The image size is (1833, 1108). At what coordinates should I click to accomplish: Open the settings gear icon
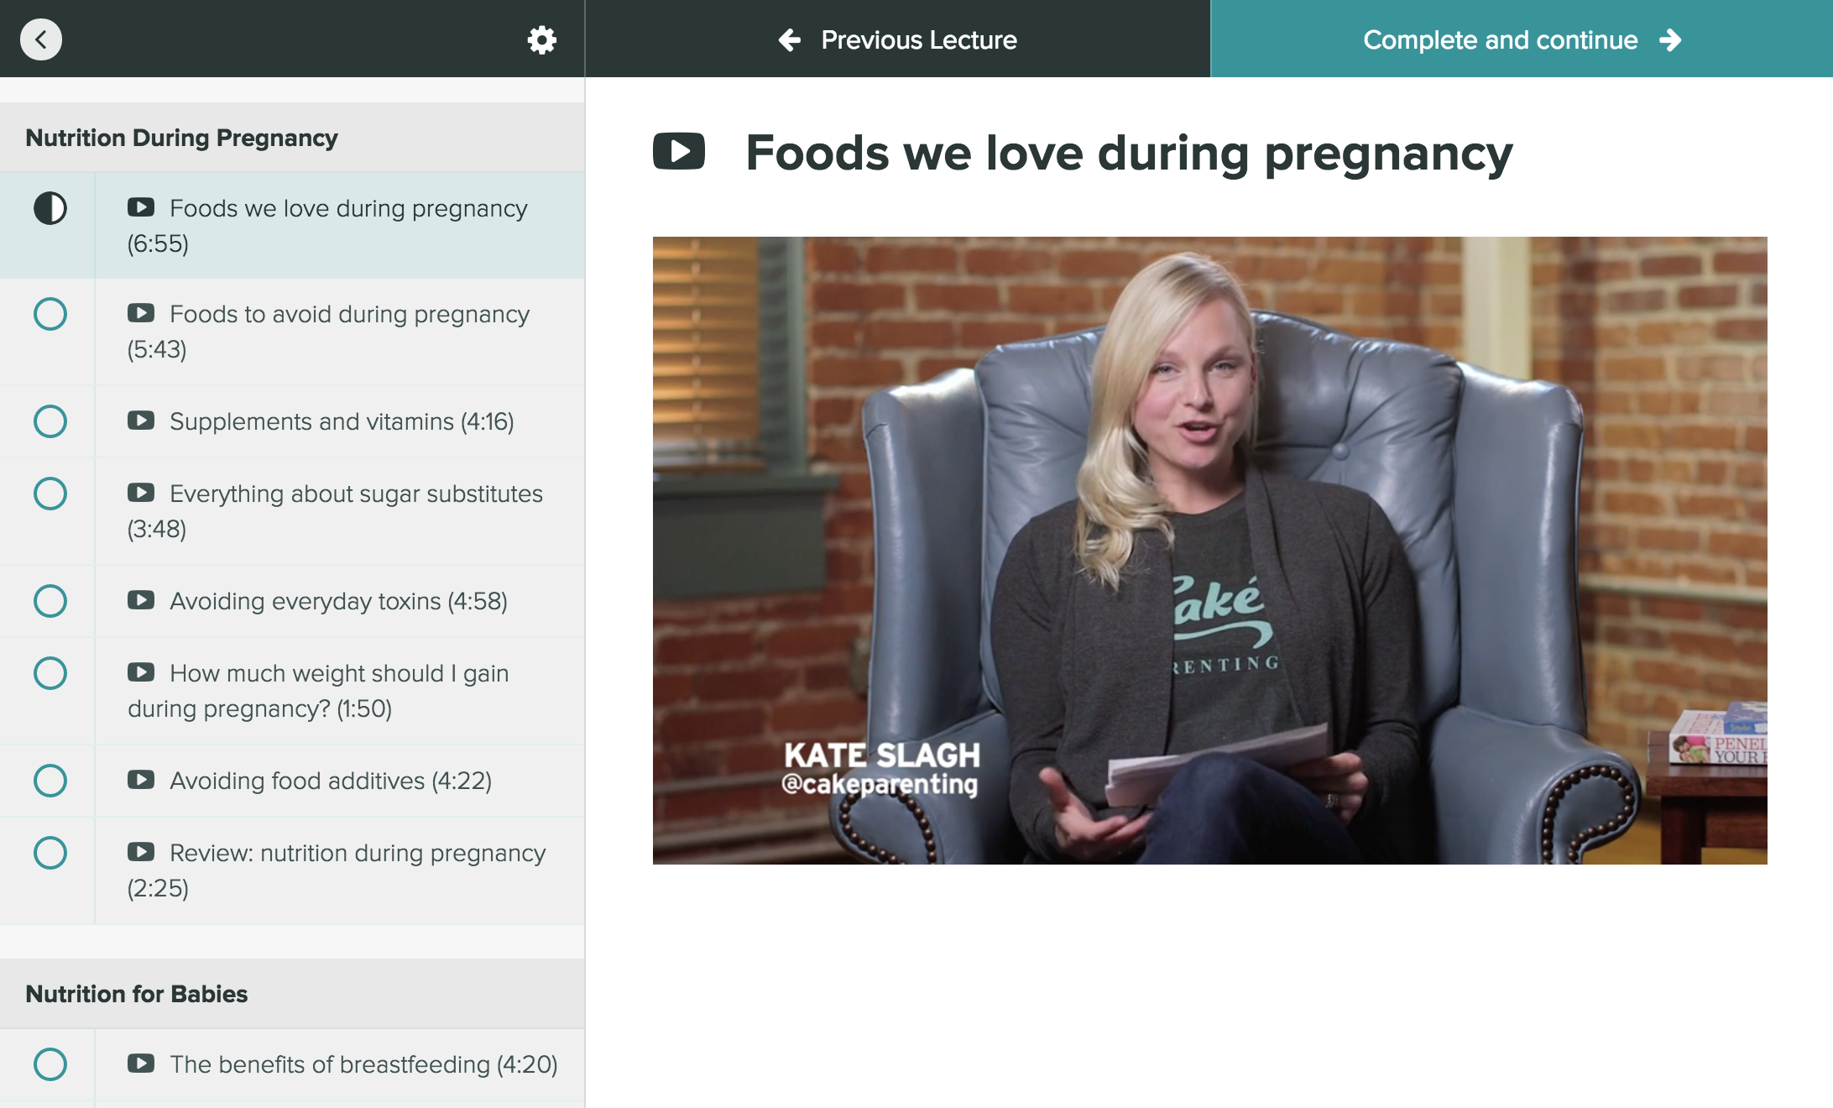pyautogui.click(x=541, y=39)
